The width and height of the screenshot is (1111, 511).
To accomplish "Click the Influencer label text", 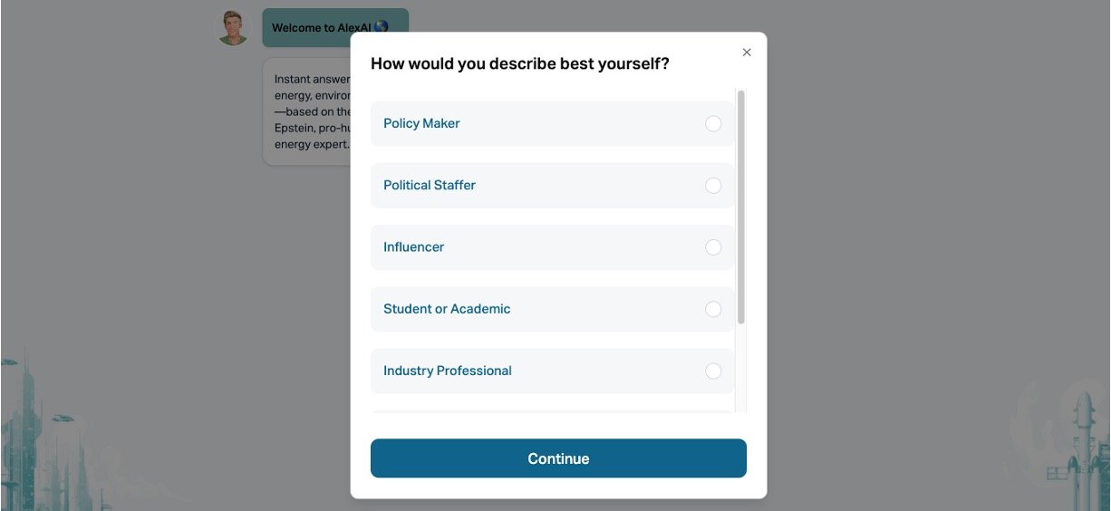I will coord(413,246).
